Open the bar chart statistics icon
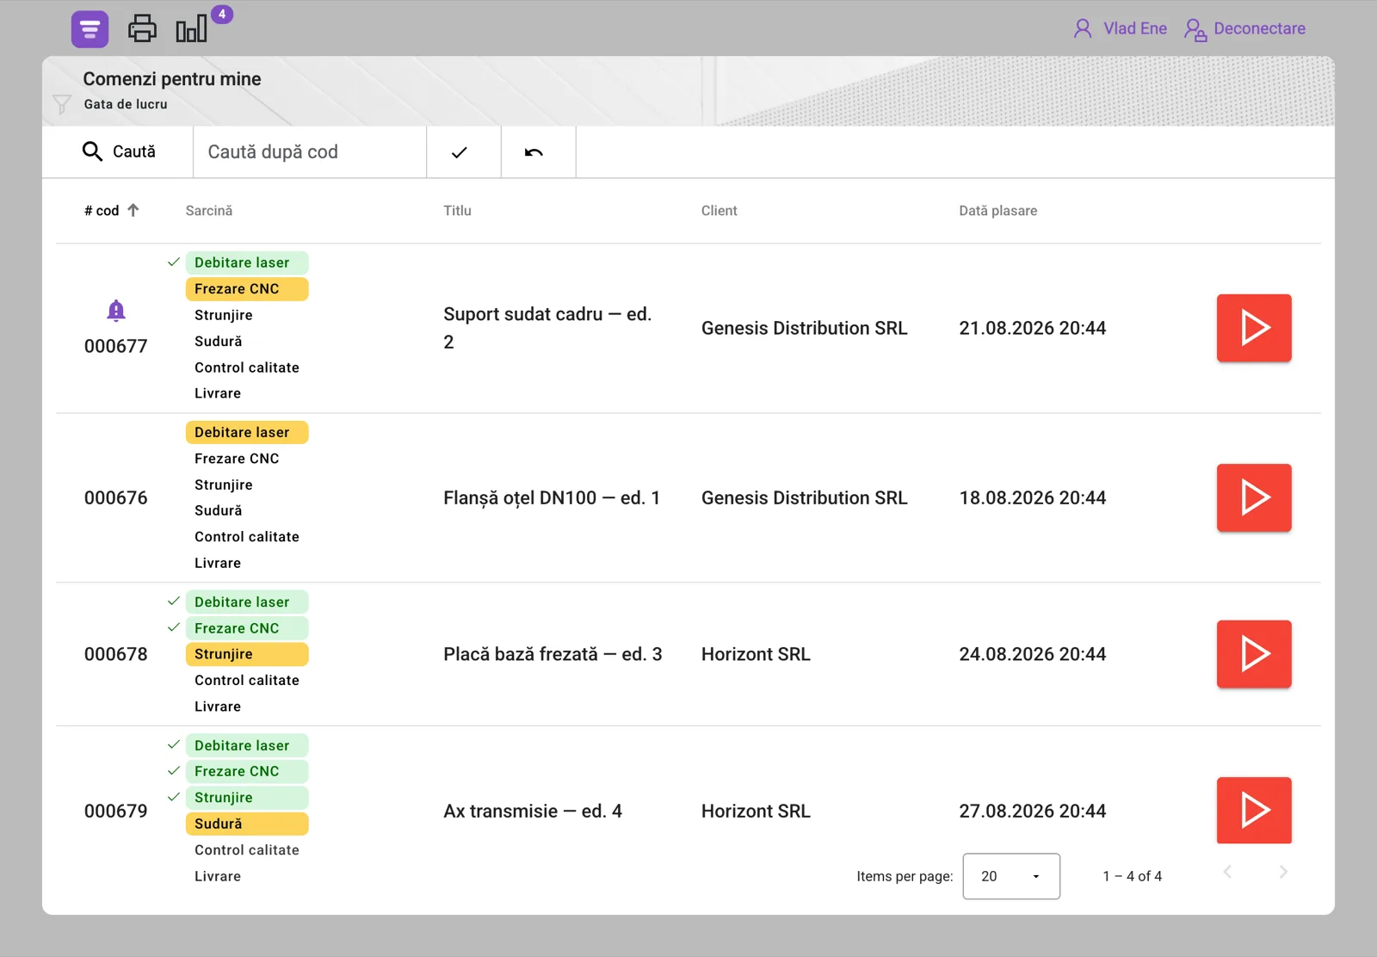 click(191, 28)
